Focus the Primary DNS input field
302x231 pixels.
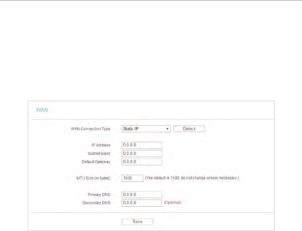point(142,195)
